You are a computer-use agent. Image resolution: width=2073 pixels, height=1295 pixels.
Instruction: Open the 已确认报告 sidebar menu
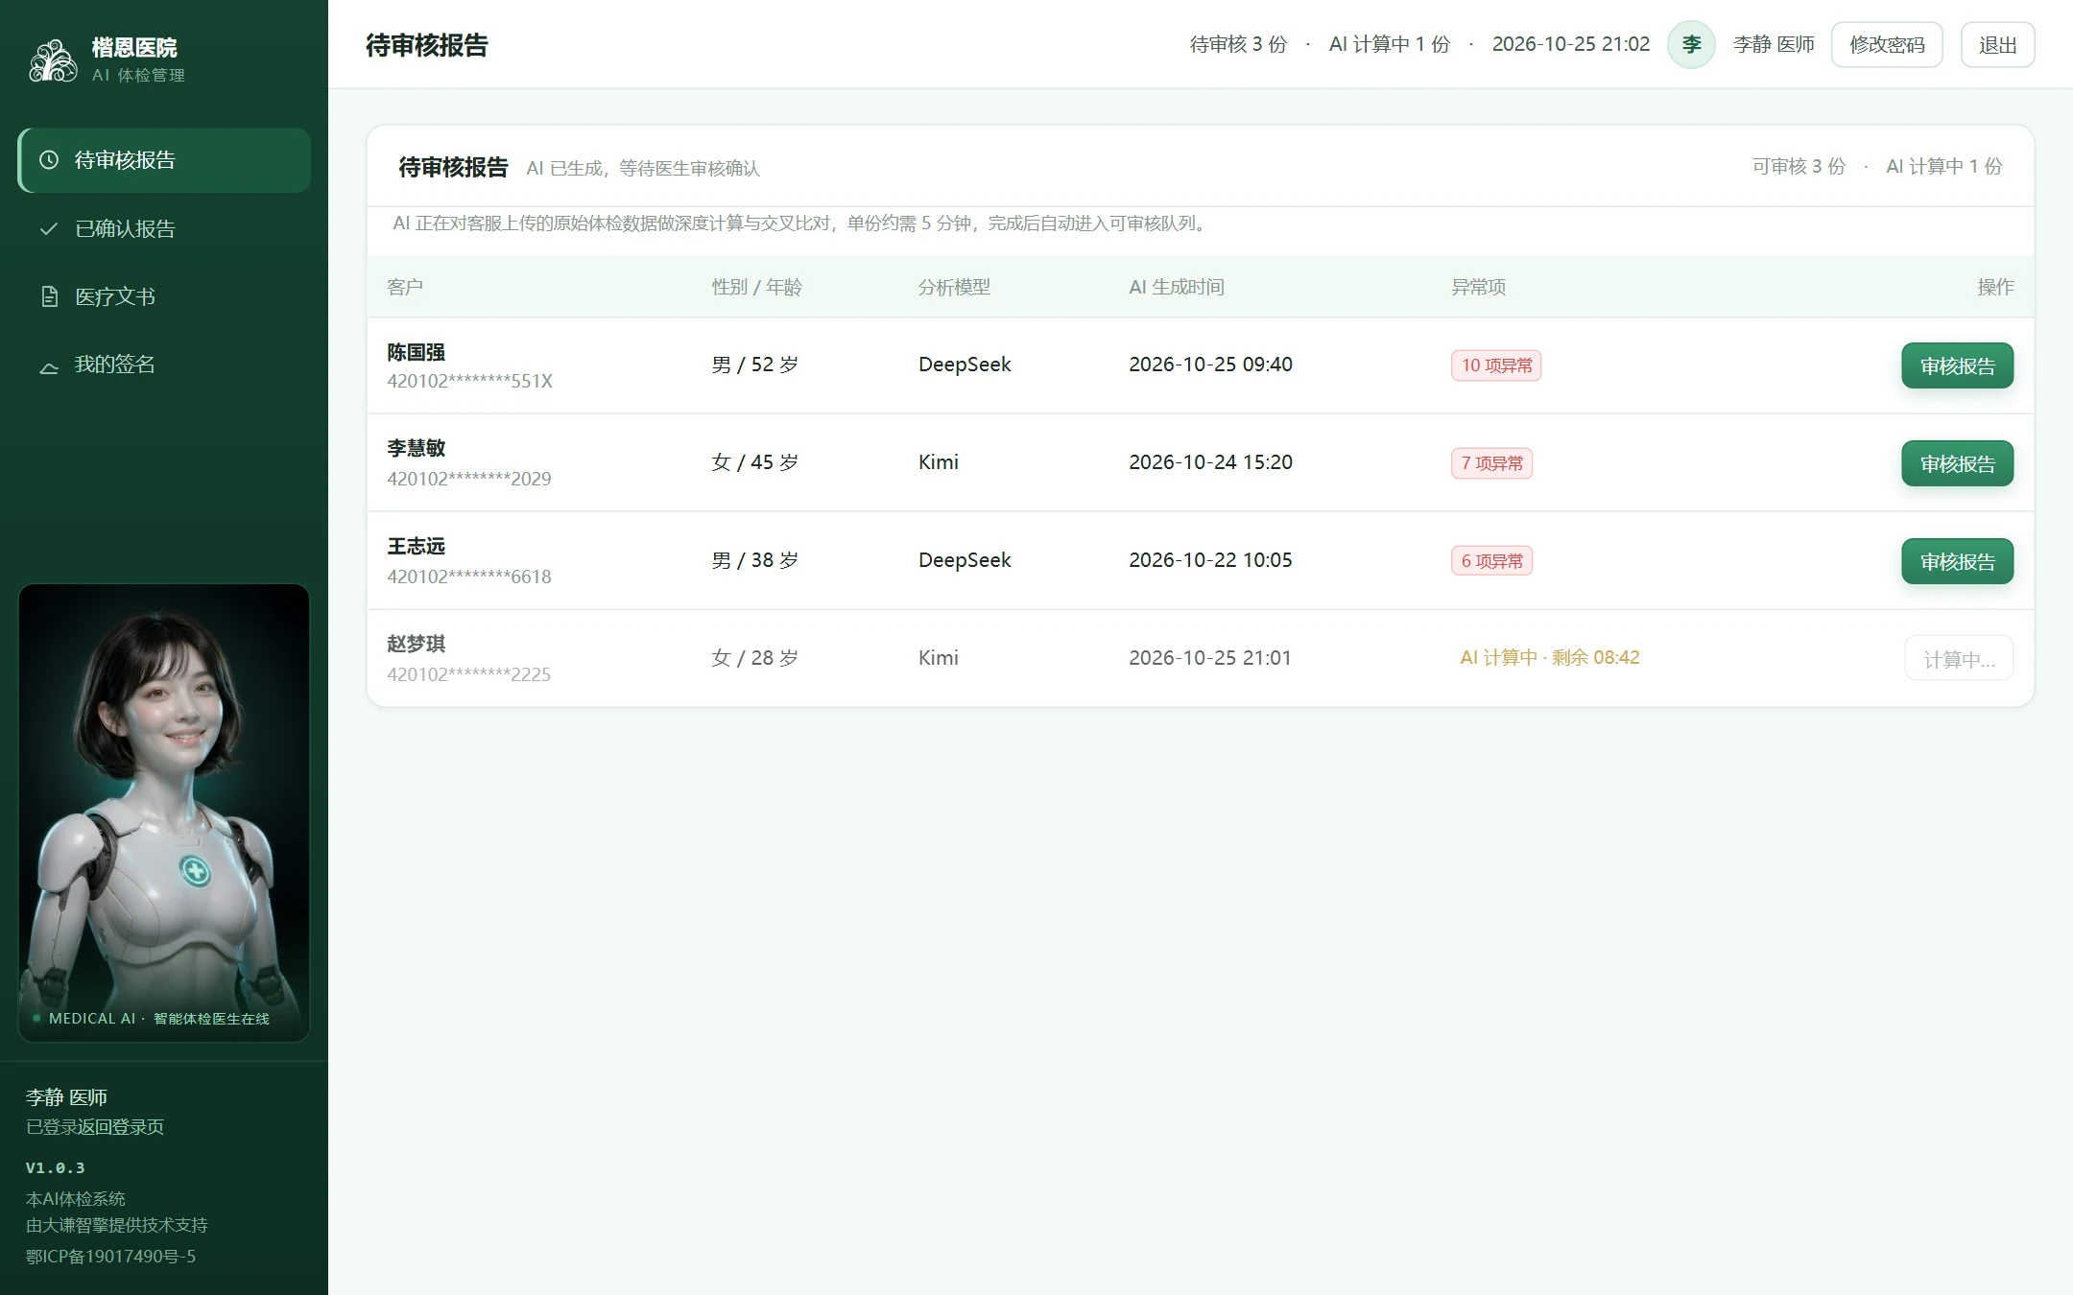click(164, 228)
